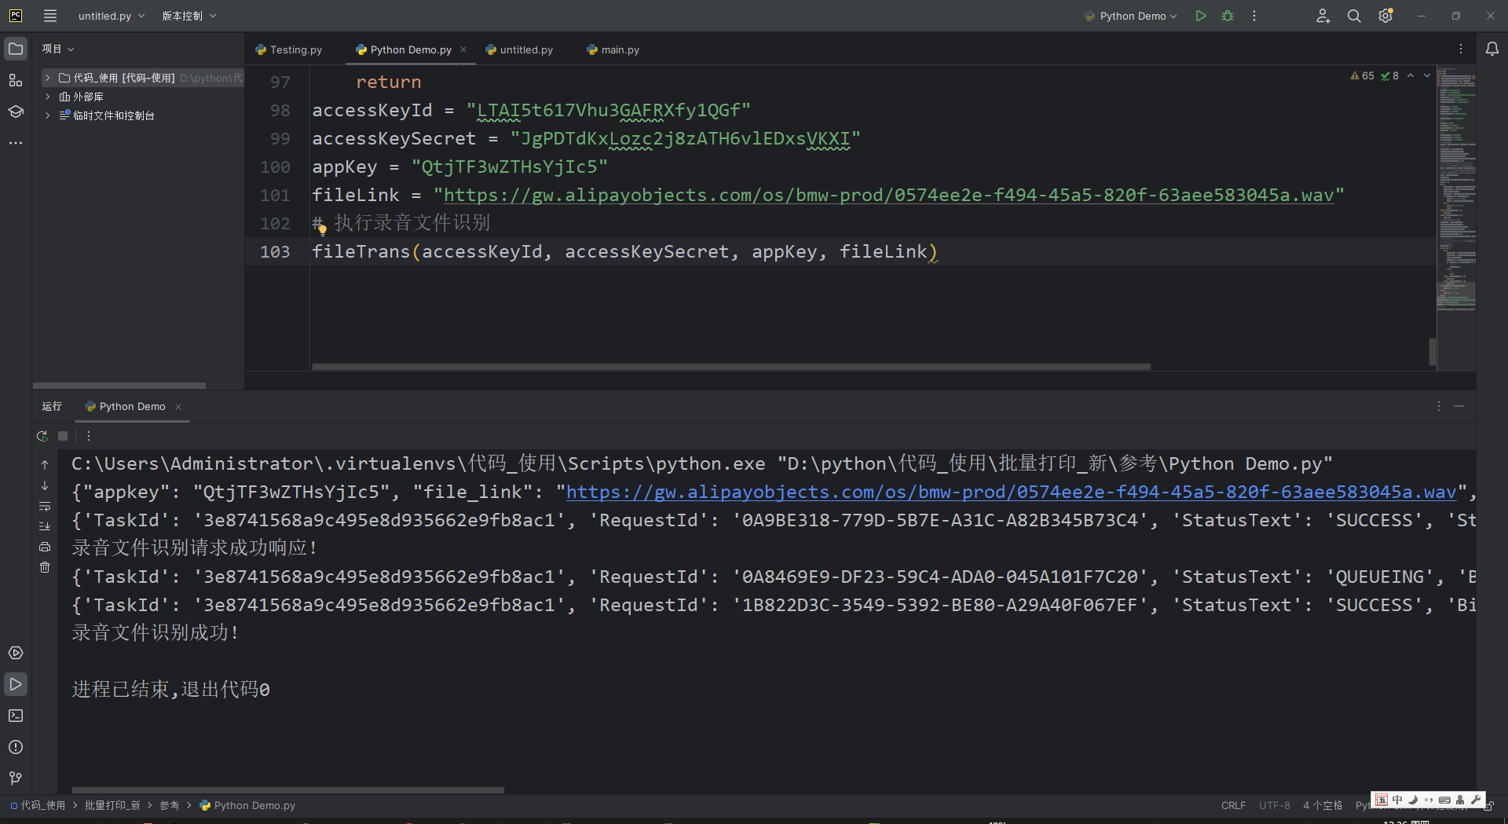This screenshot has width=1508, height=824.
Task: Open the Services tool window icon
Action: pyautogui.click(x=16, y=653)
